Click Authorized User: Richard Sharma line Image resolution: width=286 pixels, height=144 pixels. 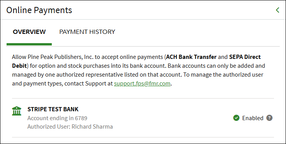[70, 127]
